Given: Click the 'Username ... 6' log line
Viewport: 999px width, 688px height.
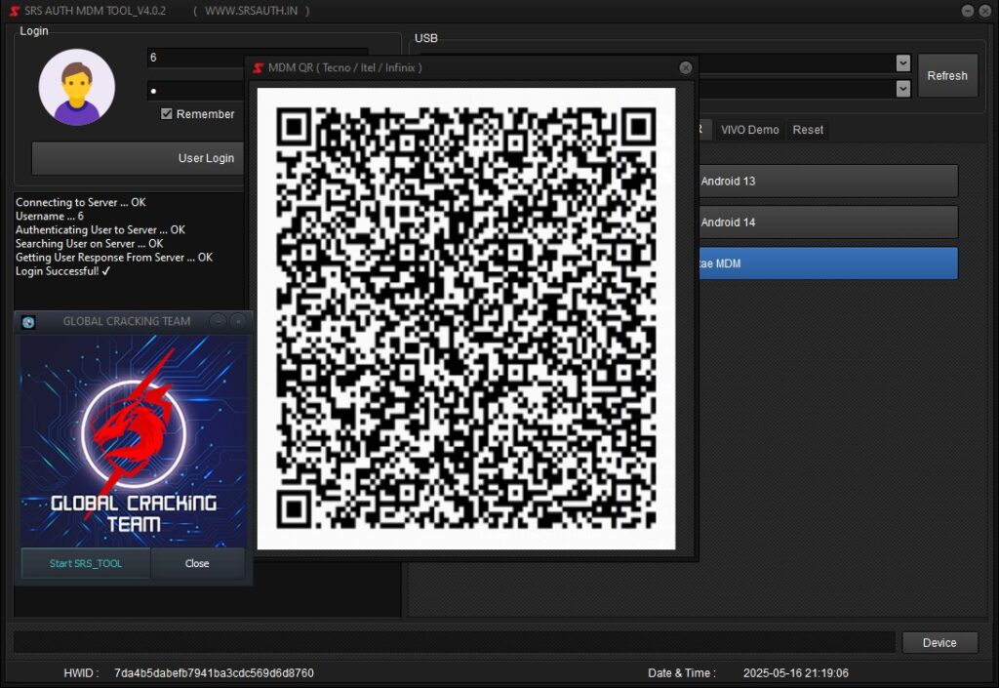Looking at the screenshot, I should point(49,216).
